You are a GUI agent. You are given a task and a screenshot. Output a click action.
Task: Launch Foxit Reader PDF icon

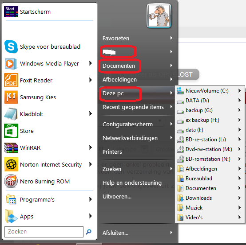point(11,80)
